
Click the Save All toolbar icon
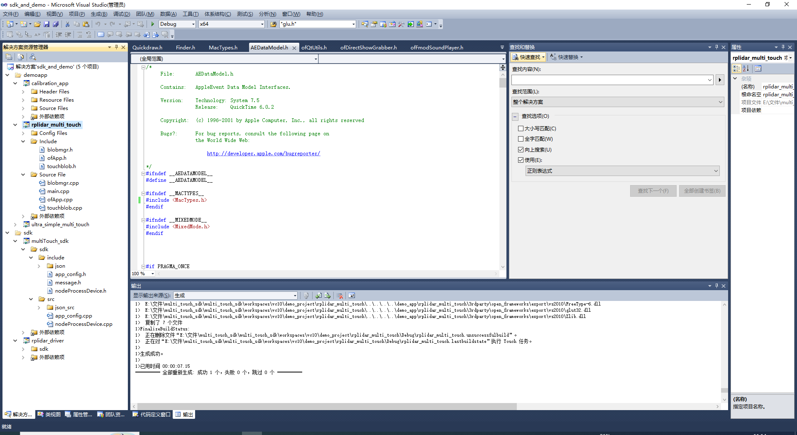(56, 24)
